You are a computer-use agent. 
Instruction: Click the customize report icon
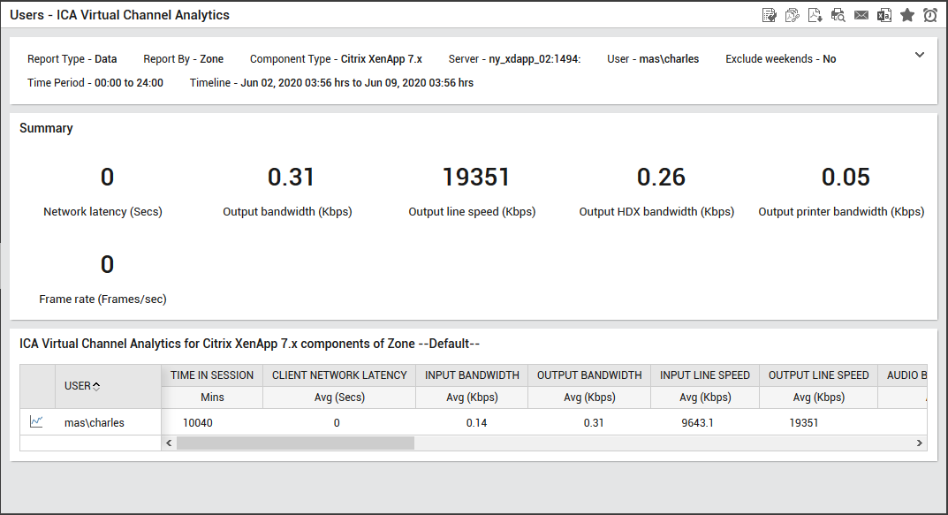[769, 15]
